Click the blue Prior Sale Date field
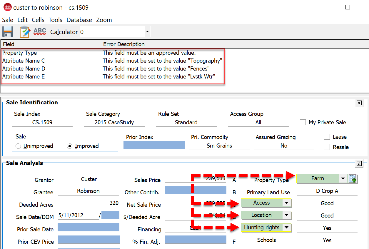Image resolution: width=369 pixels, height=249 pixels. pos(89,228)
